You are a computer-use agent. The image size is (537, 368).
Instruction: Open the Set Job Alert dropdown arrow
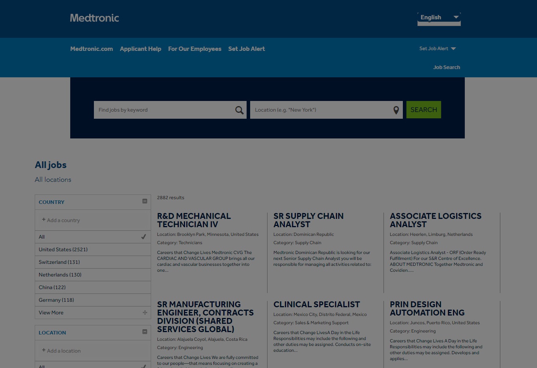(x=453, y=49)
